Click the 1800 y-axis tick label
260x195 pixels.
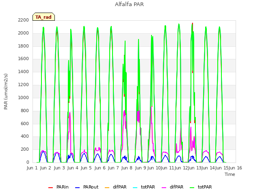pos(24,46)
